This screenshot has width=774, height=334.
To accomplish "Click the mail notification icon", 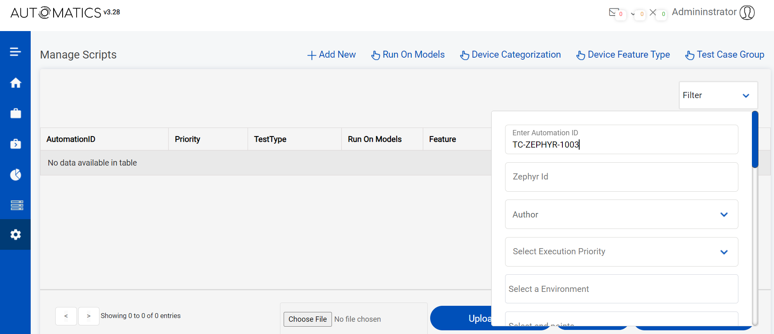I will pyautogui.click(x=613, y=12).
